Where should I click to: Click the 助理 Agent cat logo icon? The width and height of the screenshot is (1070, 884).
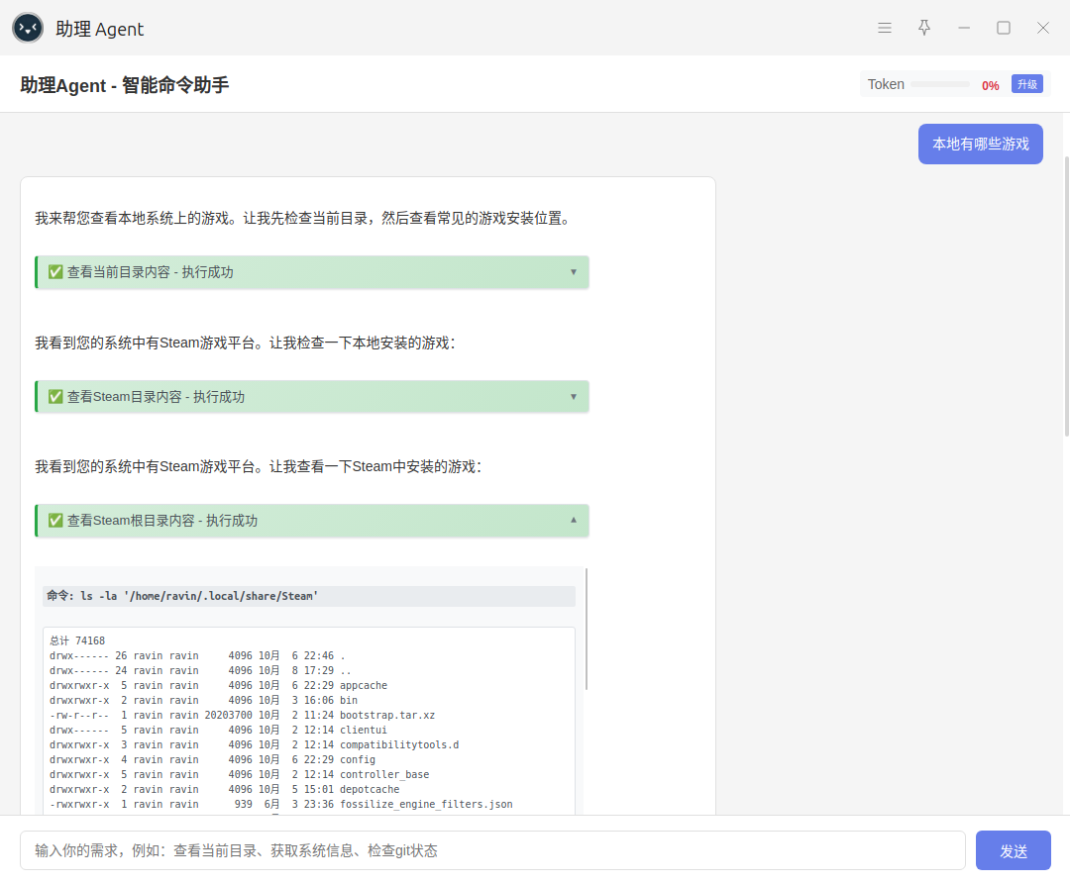28,28
